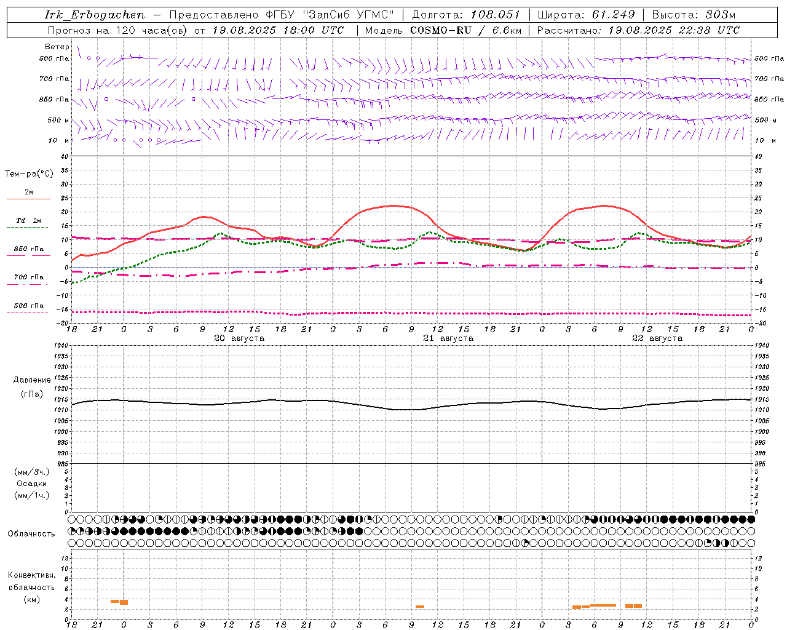
Task: Click the left '700 гПа' wind level label
Action: coord(54,79)
